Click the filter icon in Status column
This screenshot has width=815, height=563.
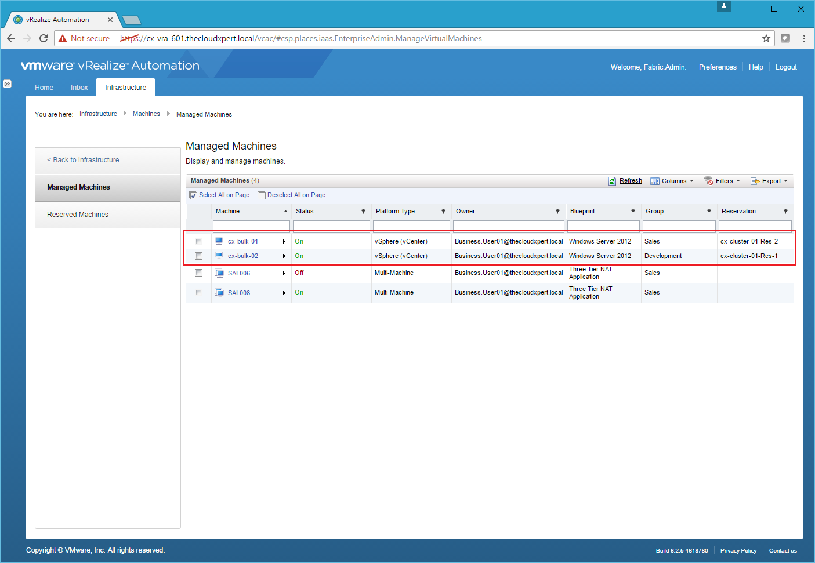click(363, 212)
